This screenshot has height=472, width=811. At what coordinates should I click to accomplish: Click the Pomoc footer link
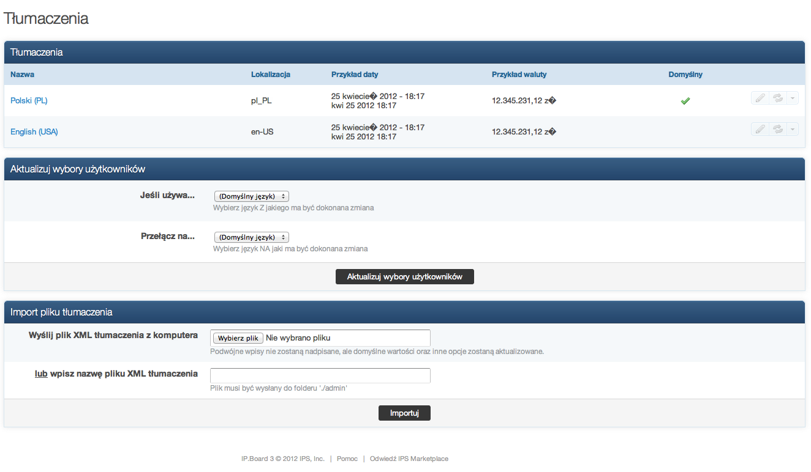point(347,459)
